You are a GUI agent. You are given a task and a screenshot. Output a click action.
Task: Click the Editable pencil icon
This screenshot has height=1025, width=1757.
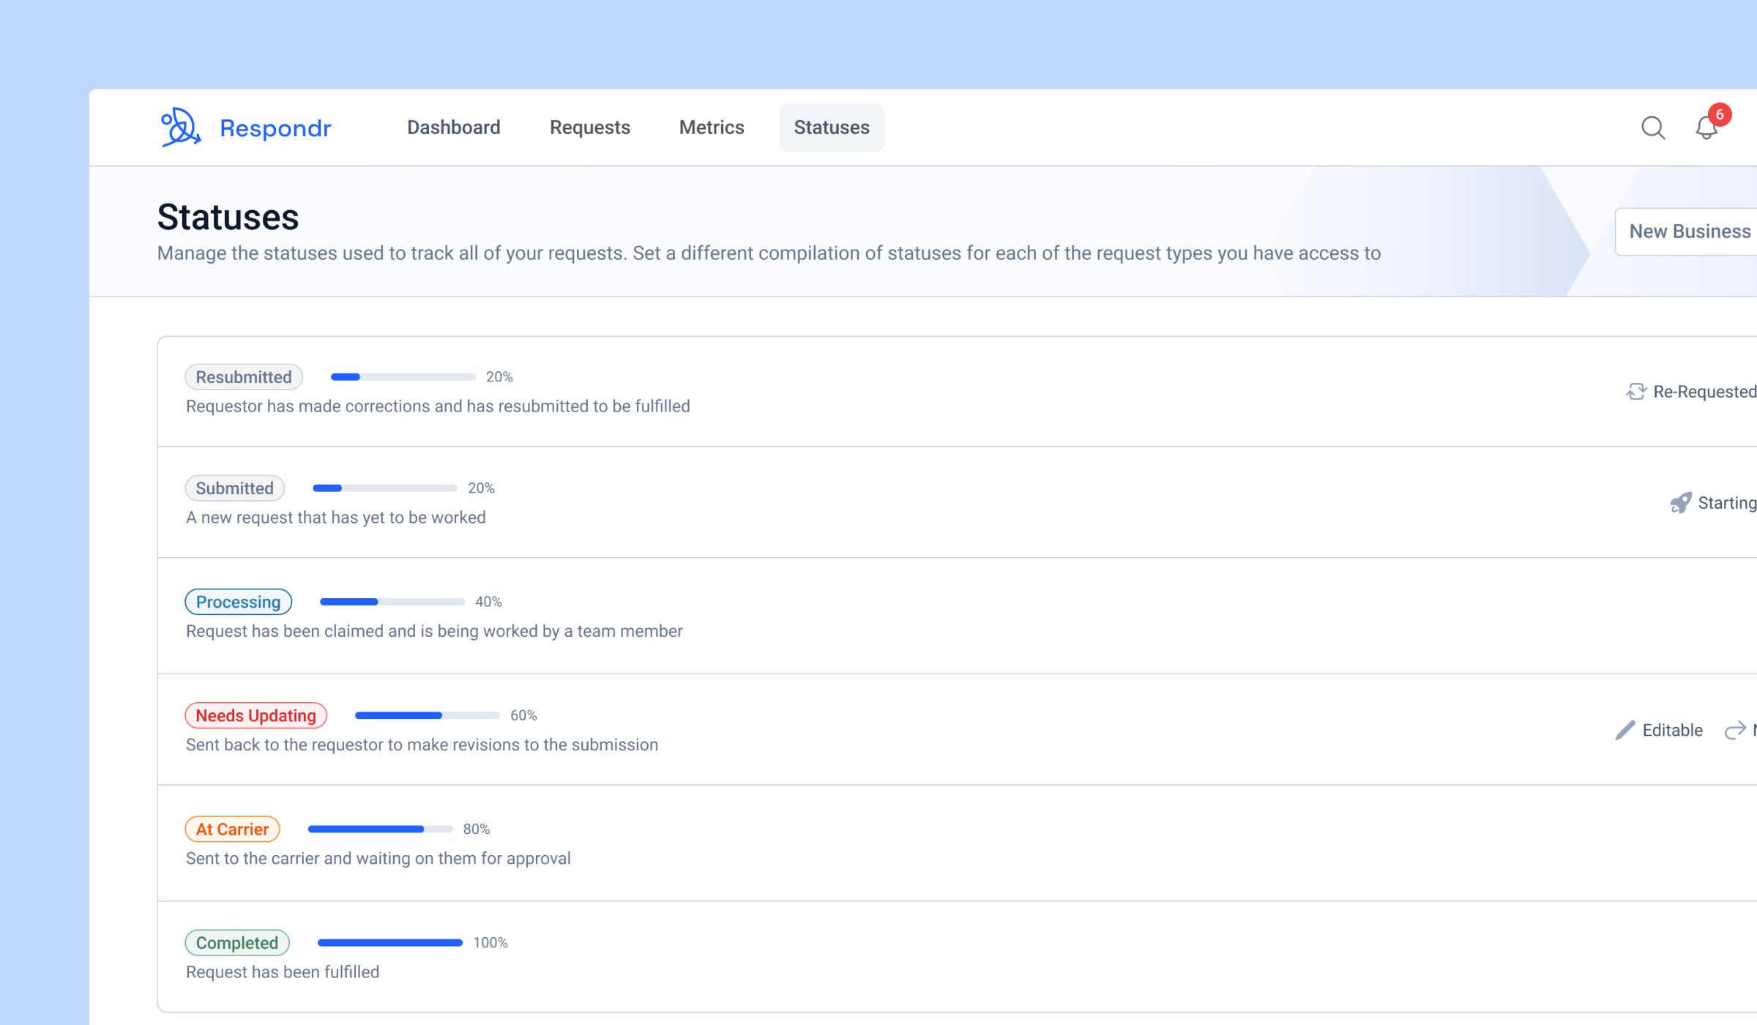coord(1624,730)
